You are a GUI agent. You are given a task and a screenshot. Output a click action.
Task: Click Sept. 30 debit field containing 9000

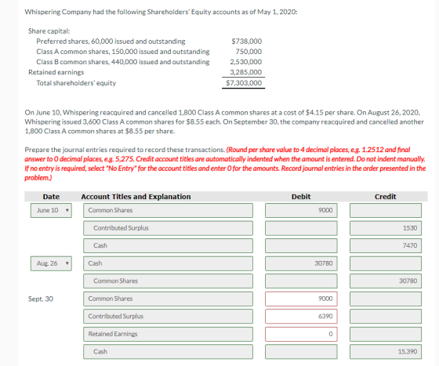click(301, 299)
